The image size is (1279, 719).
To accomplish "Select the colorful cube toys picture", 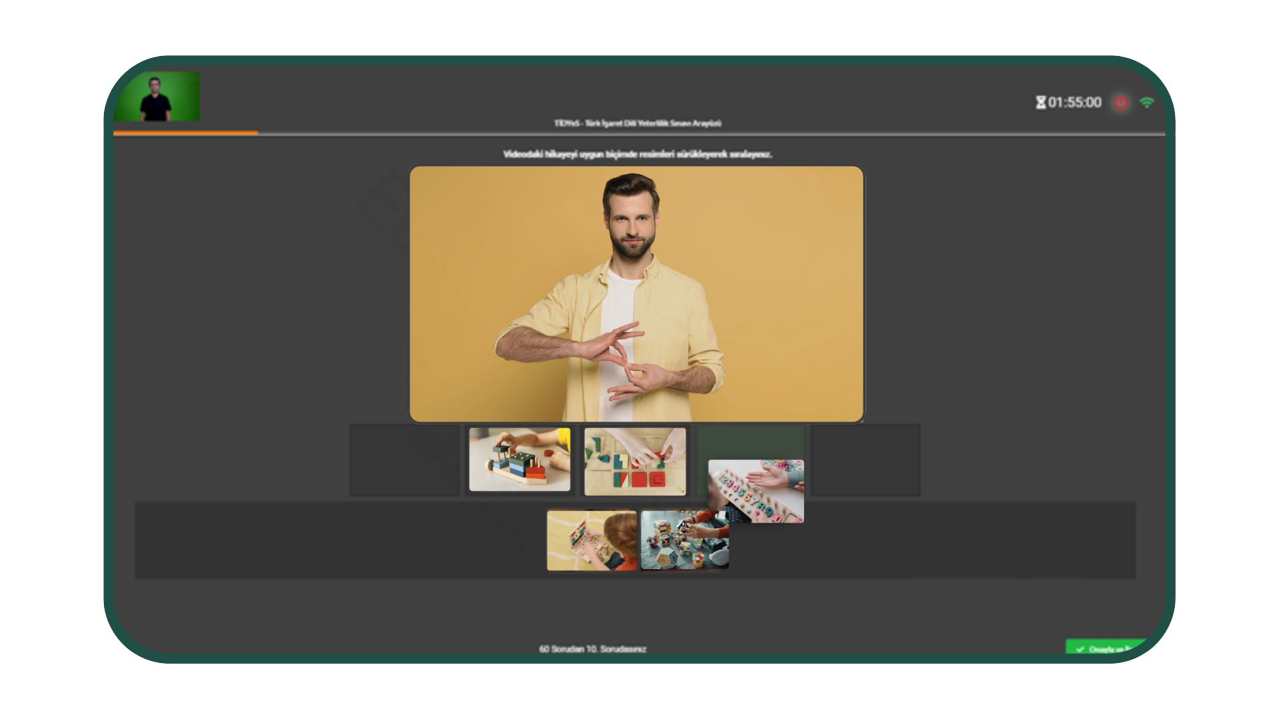I will (x=684, y=539).
